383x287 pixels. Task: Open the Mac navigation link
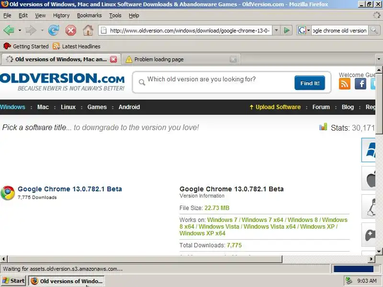point(43,107)
